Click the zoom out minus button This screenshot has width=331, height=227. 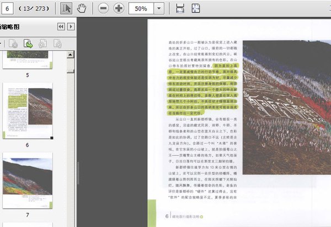coord(103,8)
